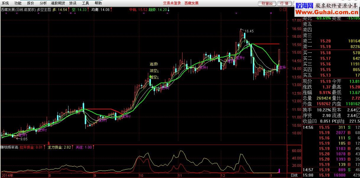Click the 买三 bid row at 15.16
The width and height of the screenshot is (360, 178).
click(331, 64)
